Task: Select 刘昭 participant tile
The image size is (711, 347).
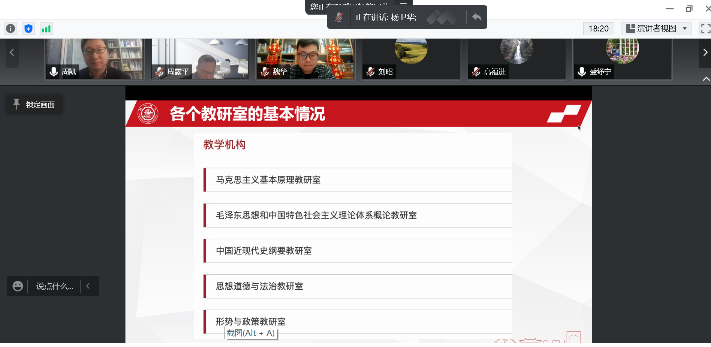Action: 411,58
